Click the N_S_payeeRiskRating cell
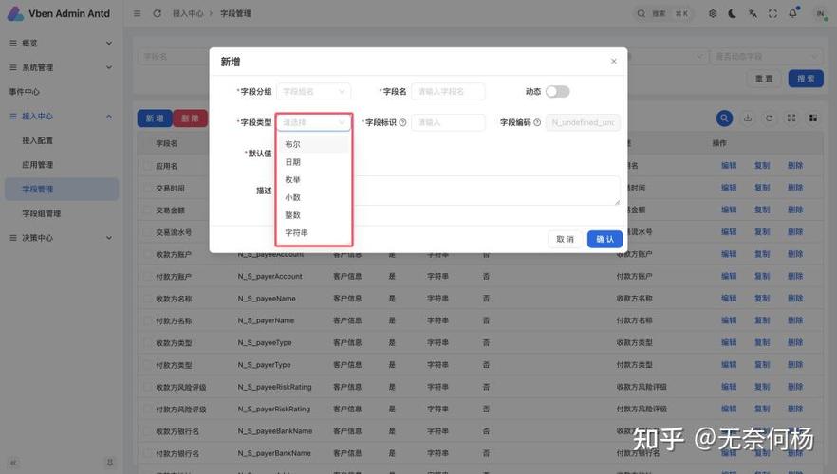 pyautogui.click(x=275, y=387)
